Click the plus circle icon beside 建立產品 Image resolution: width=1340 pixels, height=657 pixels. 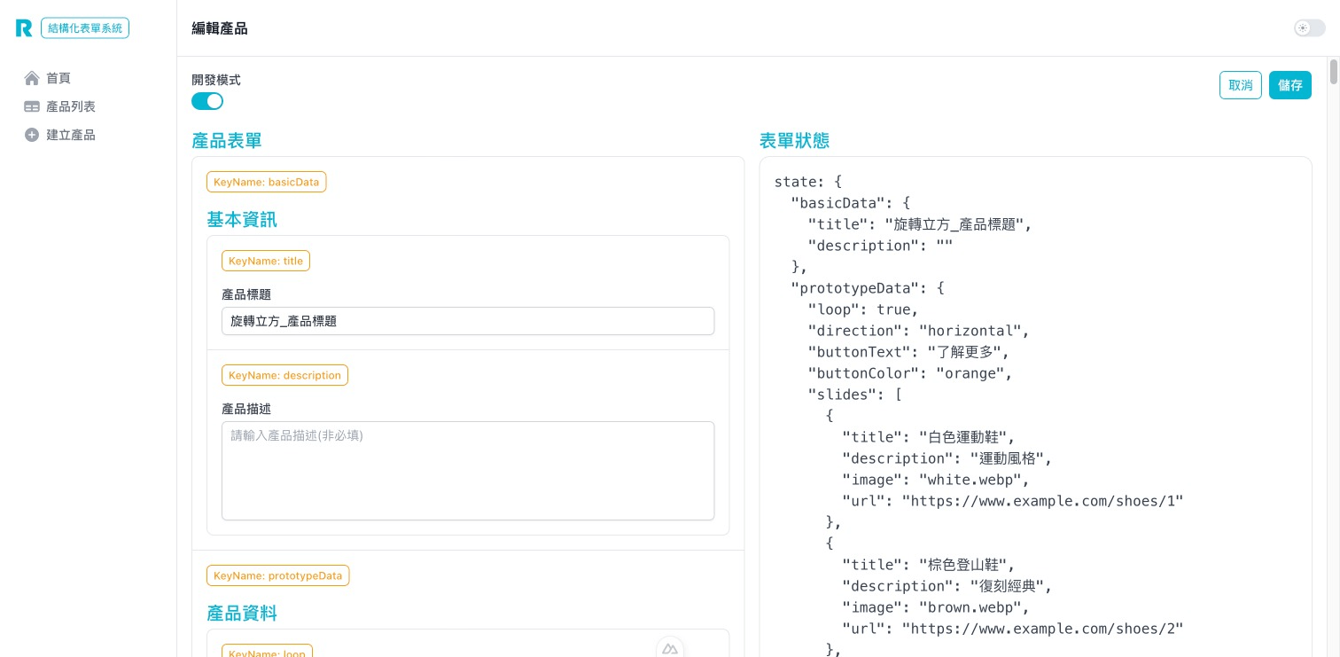[x=32, y=135]
